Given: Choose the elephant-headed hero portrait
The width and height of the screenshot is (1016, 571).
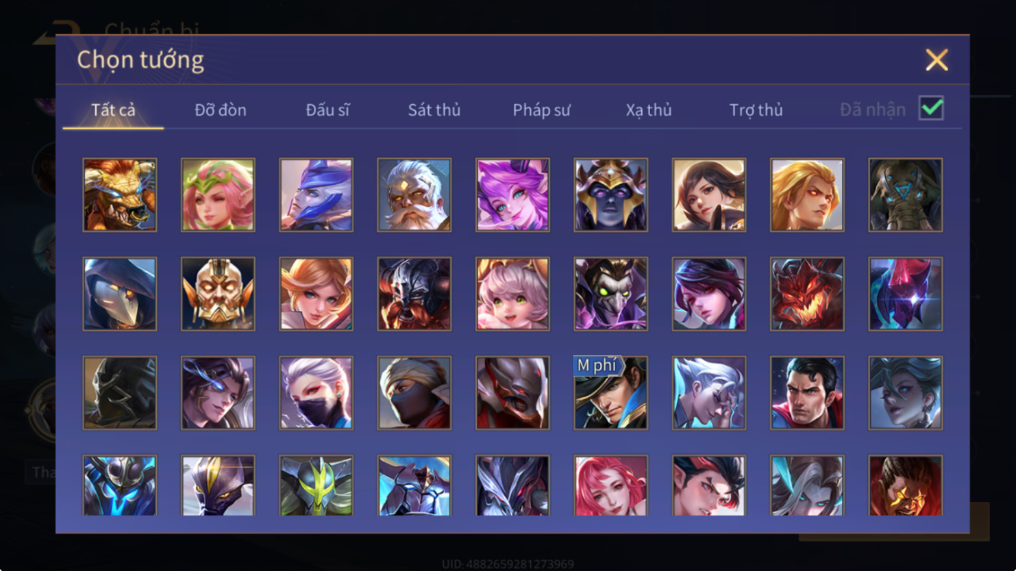Looking at the screenshot, I should [x=905, y=195].
